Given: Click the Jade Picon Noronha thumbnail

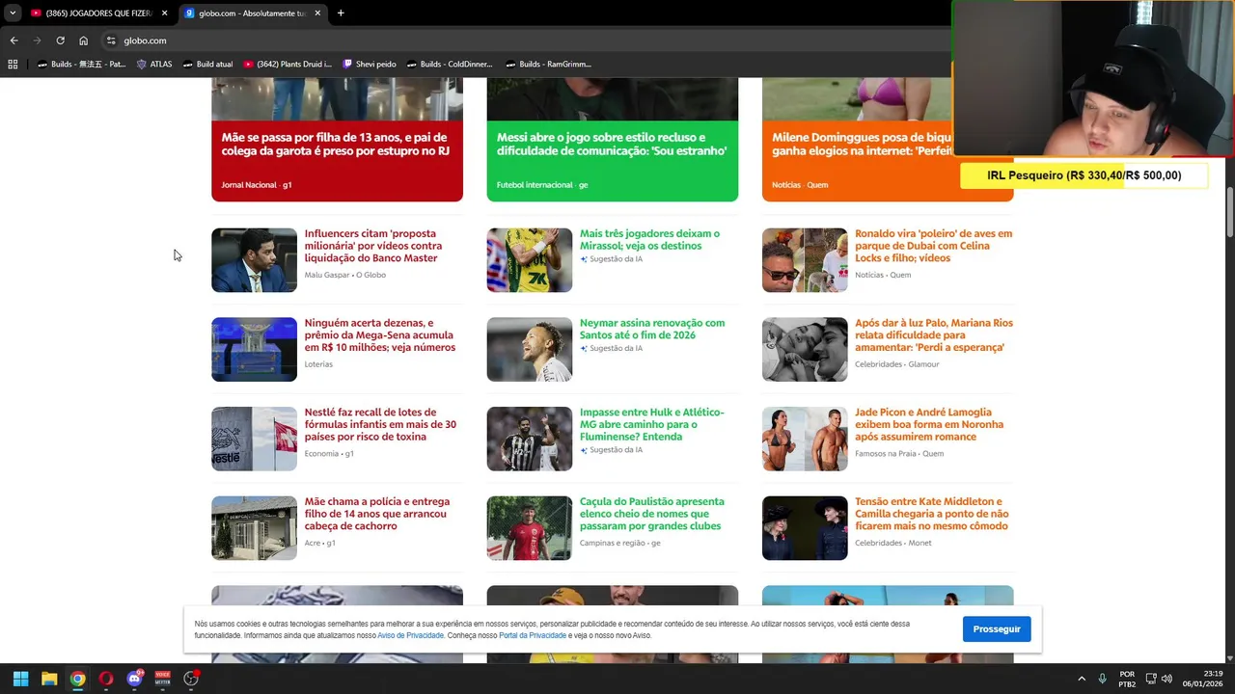Looking at the screenshot, I should pyautogui.click(x=805, y=439).
